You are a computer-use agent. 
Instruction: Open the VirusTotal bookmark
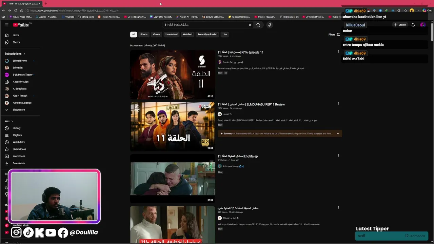pos(68,17)
